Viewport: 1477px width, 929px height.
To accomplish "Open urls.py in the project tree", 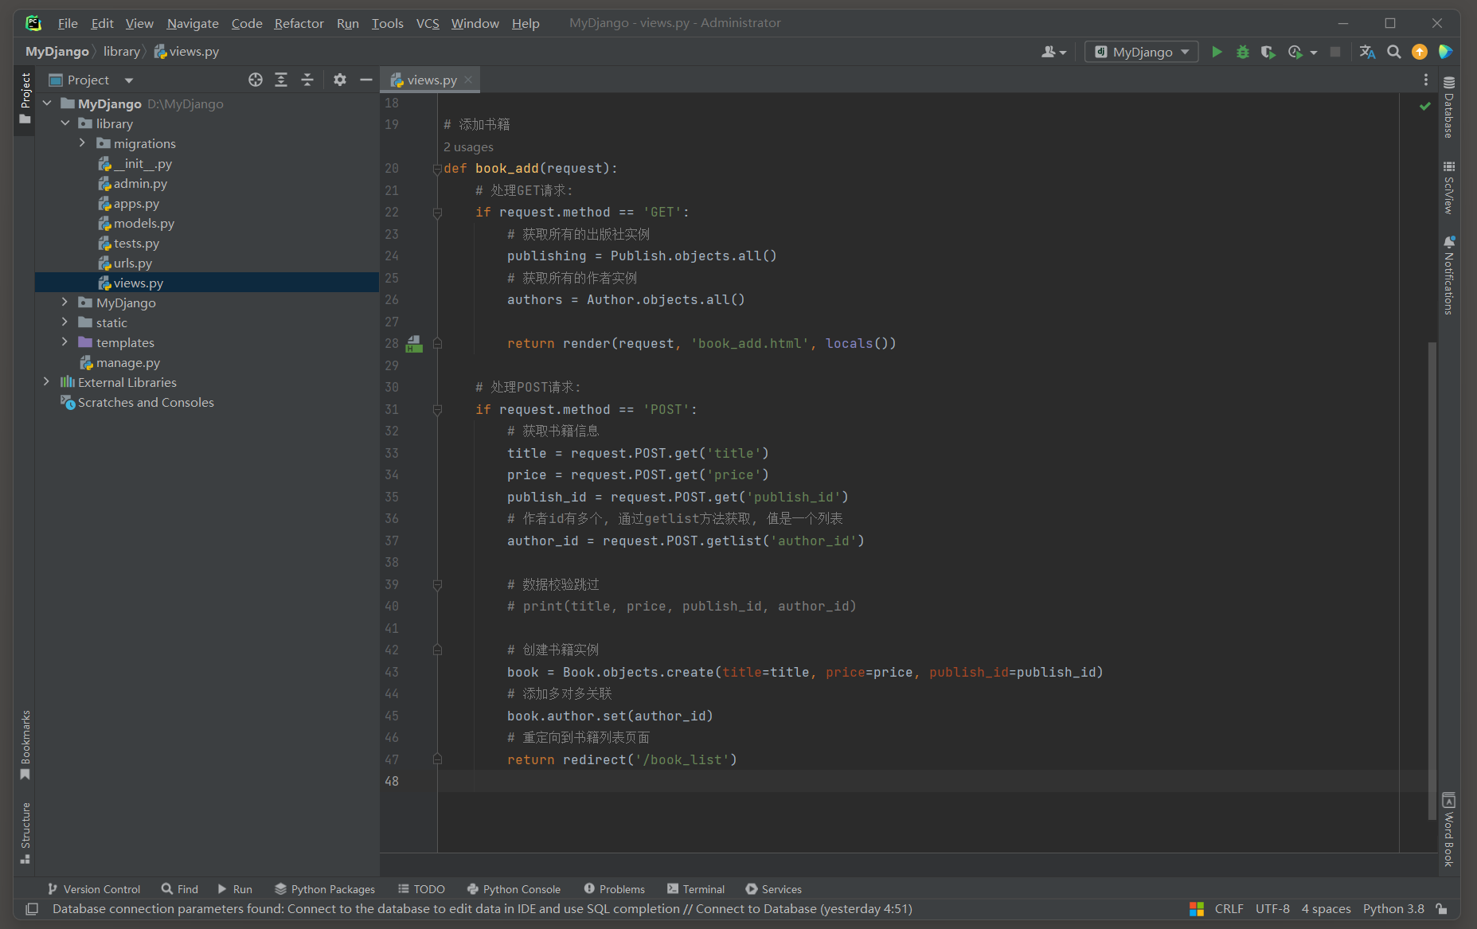I will (x=132, y=263).
